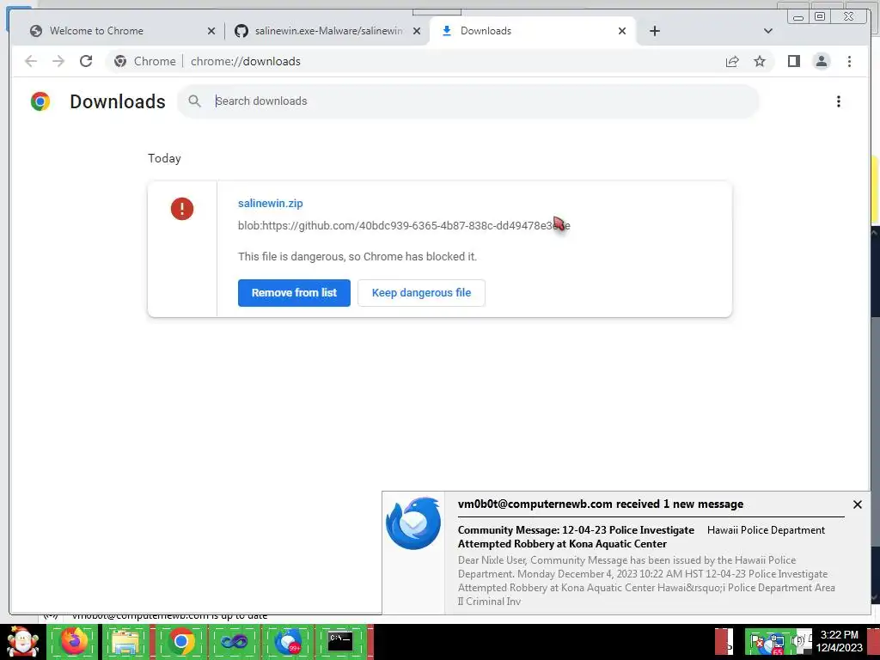Open a new tab with plus button
Screen dimensions: 880x660
[654, 31]
